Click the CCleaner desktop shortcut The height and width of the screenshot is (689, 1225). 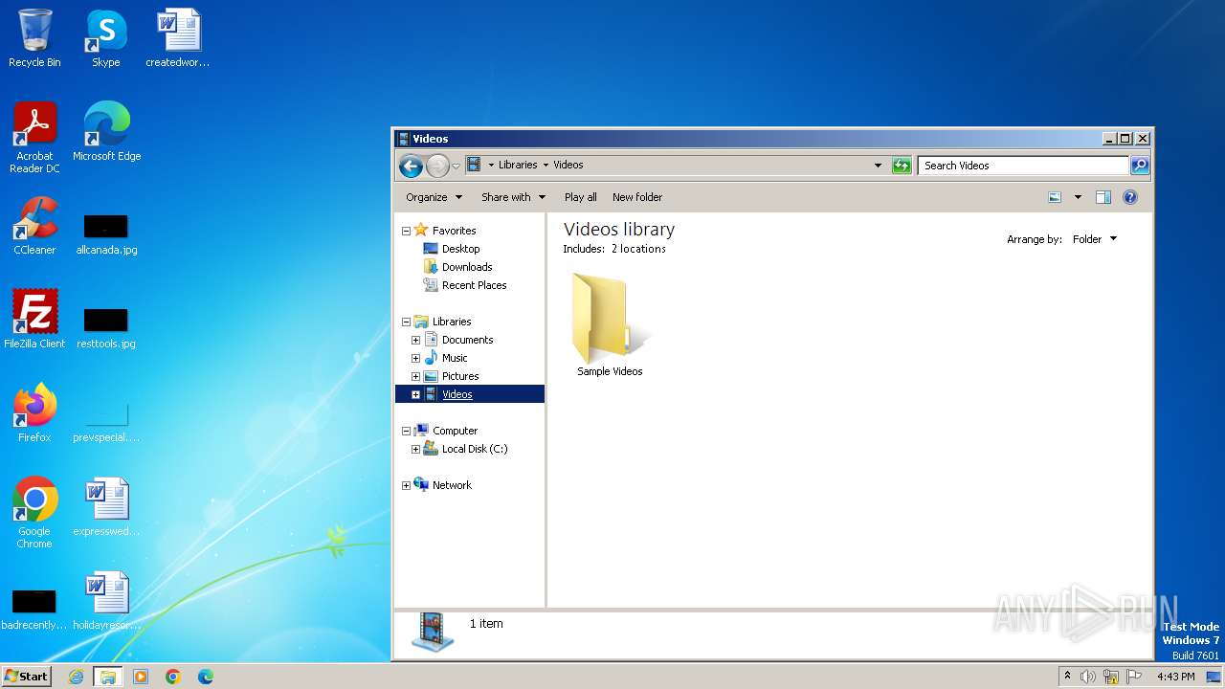tap(34, 226)
